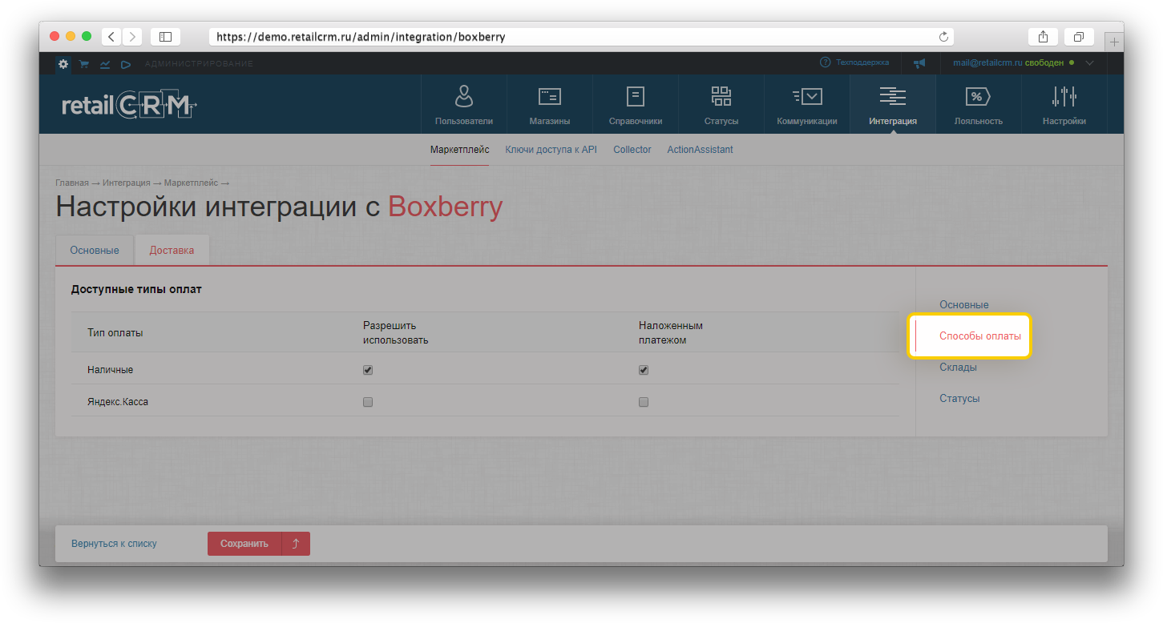This screenshot has height=623, width=1163.
Task: Jump to Способы оплаты section
Action: [x=980, y=336]
